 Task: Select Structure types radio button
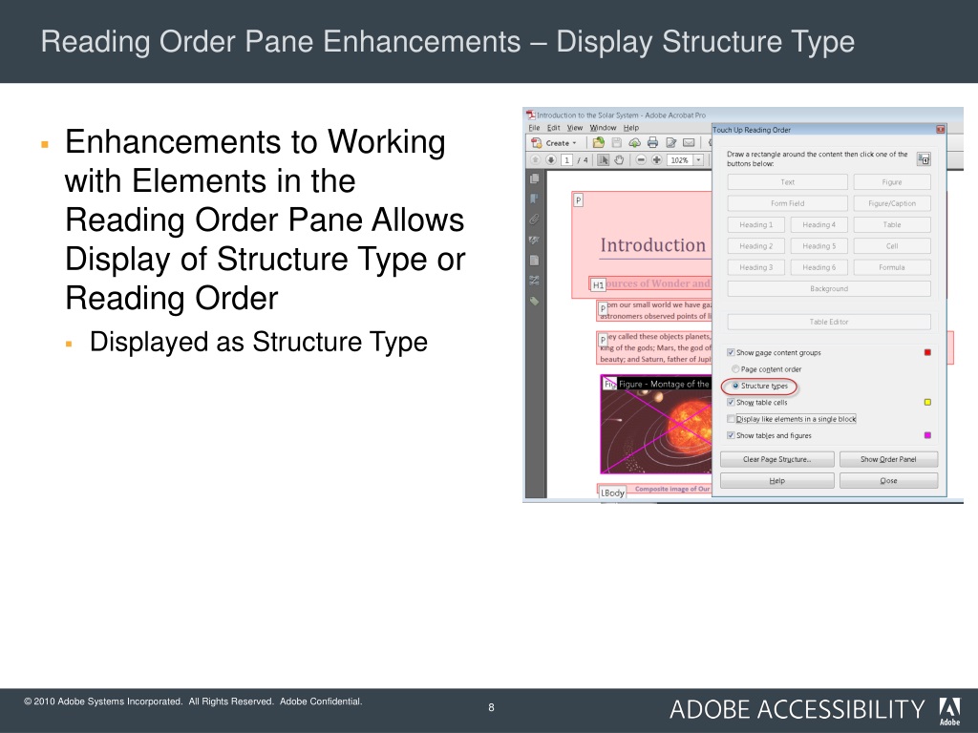pos(735,386)
